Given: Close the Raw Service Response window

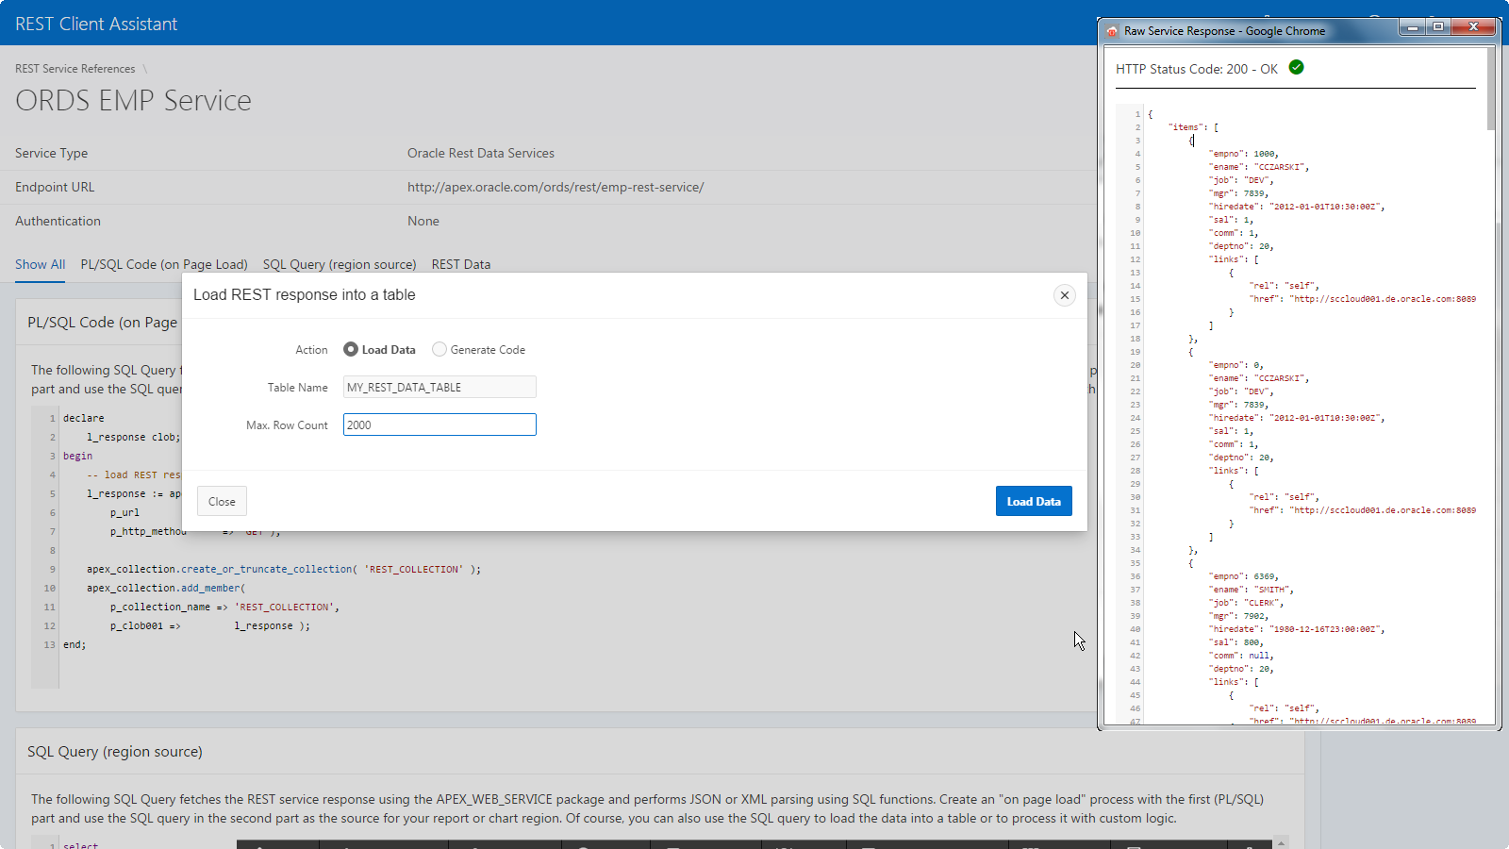Looking at the screenshot, I should pos(1473,27).
